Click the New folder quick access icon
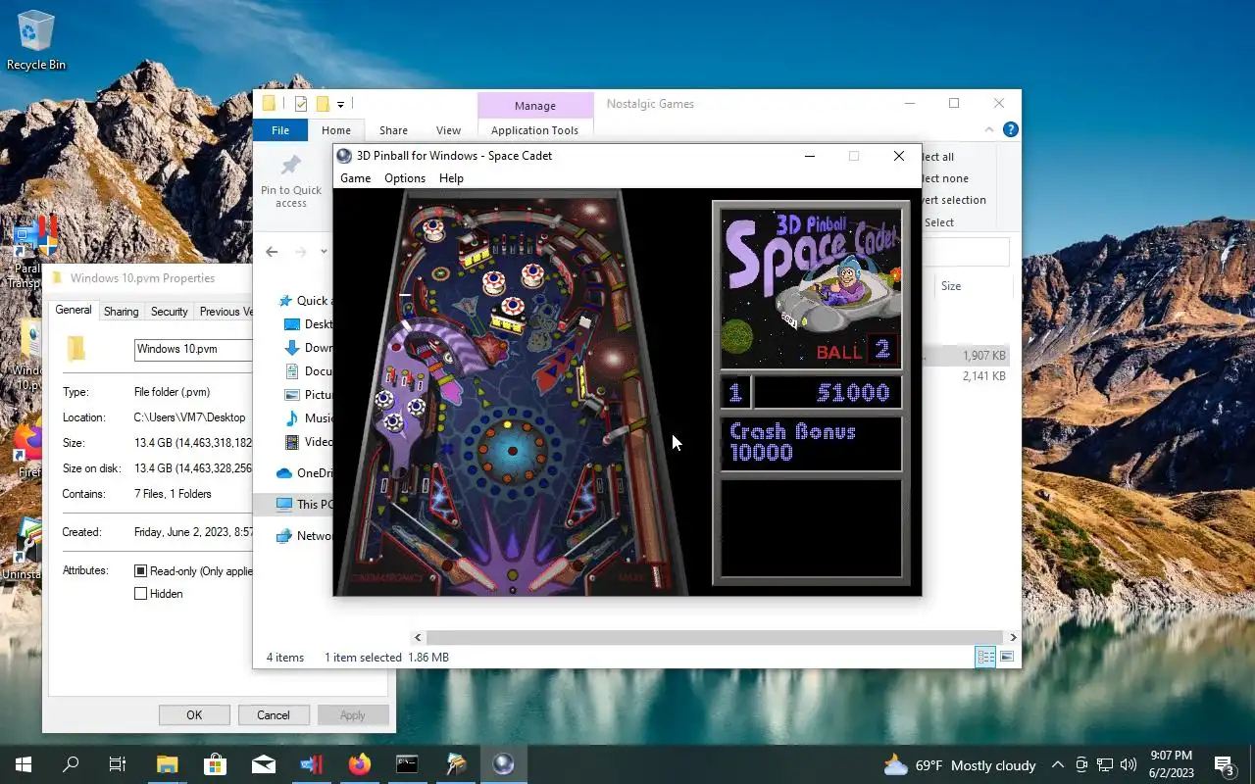The image size is (1255, 784). click(322, 104)
